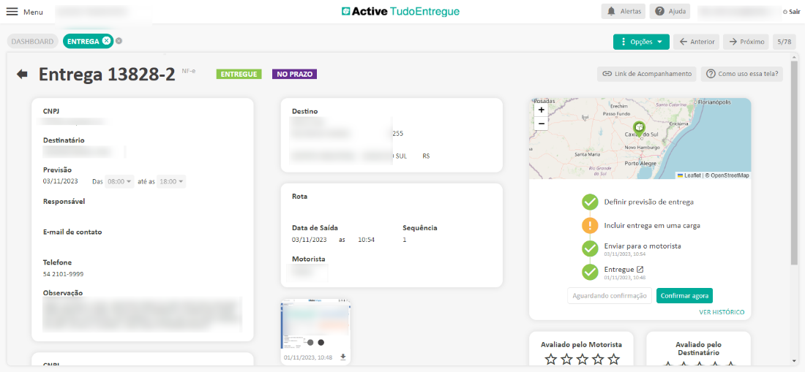Screen dimensions: 805x372
Task: Expand the Opções dropdown button
Action: pos(641,42)
